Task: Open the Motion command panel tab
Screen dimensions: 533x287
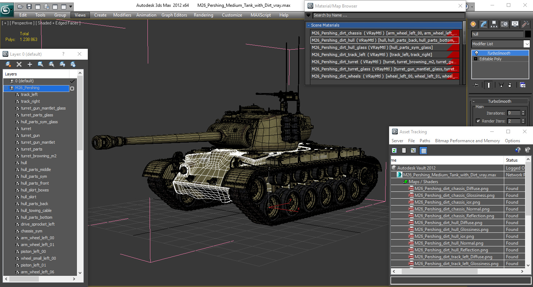Action: pyautogui.click(x=505, y=24)
